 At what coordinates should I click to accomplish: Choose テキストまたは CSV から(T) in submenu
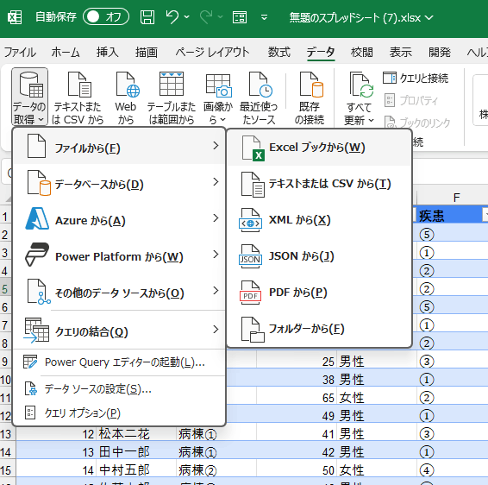click(320, 184)
